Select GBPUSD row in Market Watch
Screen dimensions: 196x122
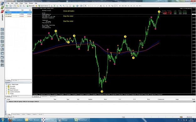18,16
